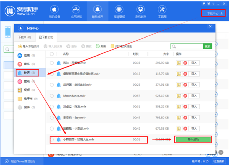Click 打开默认目录 to open the default folder
Screen dimensions: 229x165
(121, 46)
